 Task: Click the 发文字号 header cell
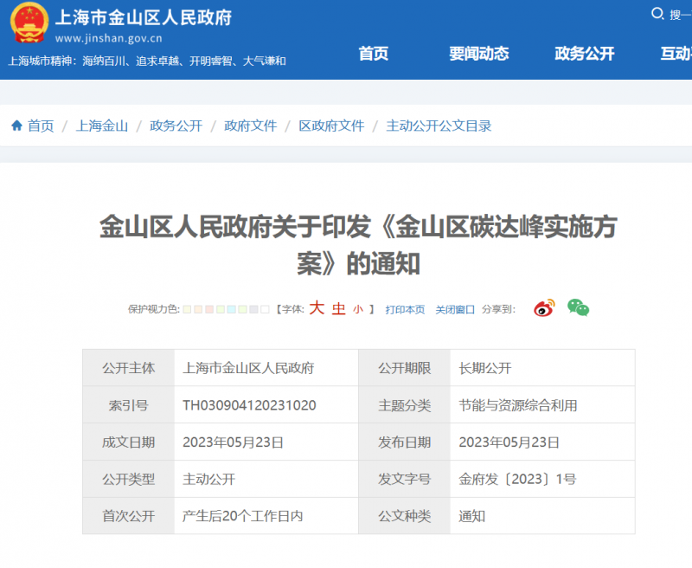tap(404, 479)
